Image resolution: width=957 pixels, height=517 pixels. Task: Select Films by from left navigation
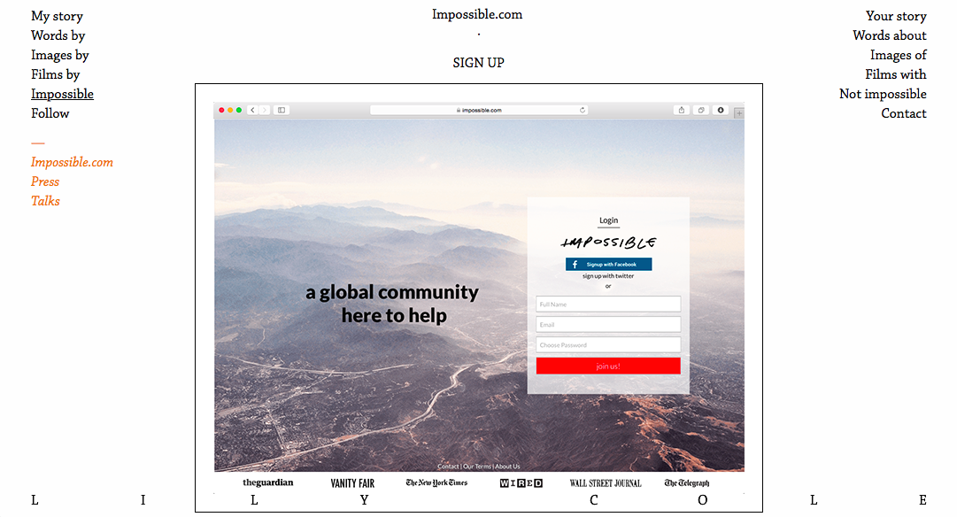coord(55,74)
